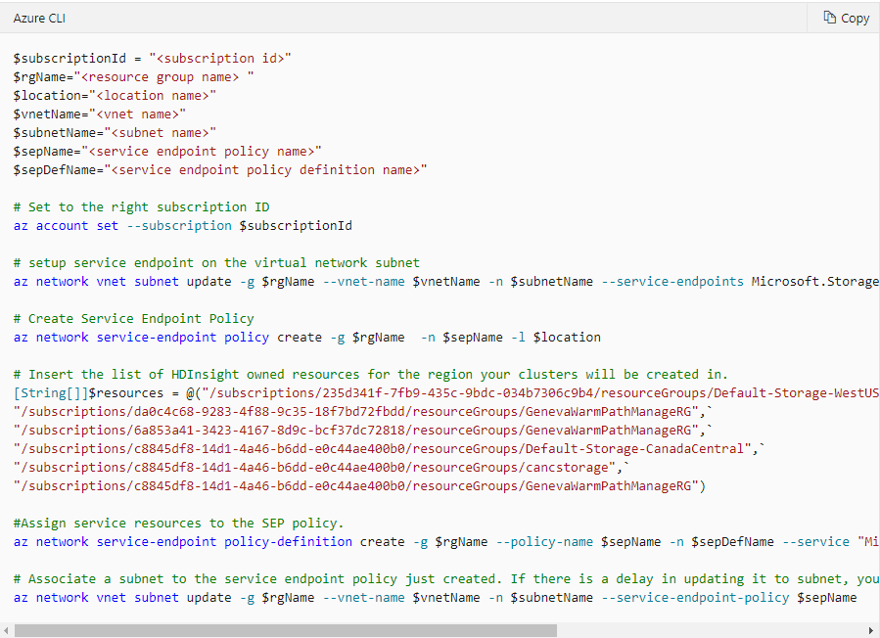880x638 pixels.
Task: Click the 'az account set --subscription' command
Action: [x=183, y=226]
